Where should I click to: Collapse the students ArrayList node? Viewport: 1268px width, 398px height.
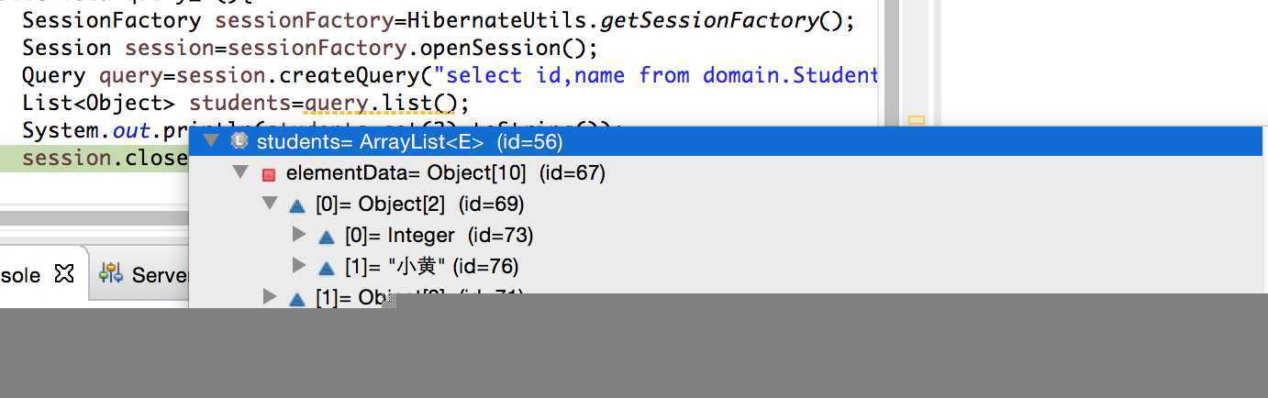(x=211, y=140)
